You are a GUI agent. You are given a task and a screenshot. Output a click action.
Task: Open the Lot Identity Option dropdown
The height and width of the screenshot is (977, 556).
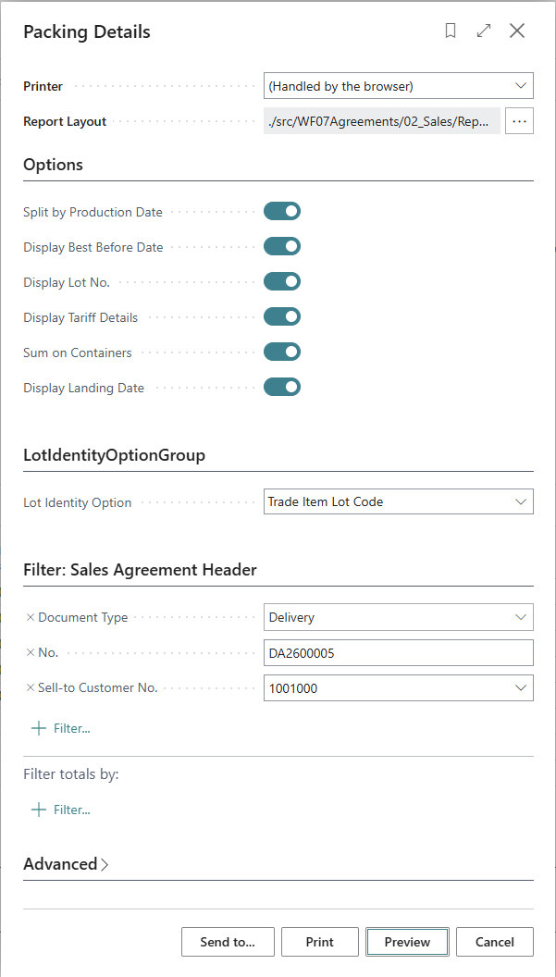tap(399, 502)
